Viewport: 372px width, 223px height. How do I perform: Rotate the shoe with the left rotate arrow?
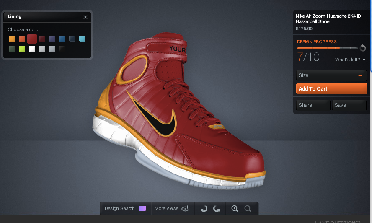pyautogui.click(x=204, y=209)
